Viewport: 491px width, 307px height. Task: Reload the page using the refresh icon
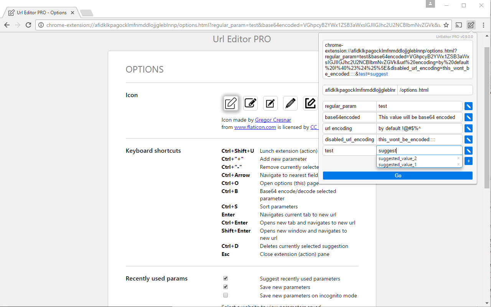click(x=28, y=25)
